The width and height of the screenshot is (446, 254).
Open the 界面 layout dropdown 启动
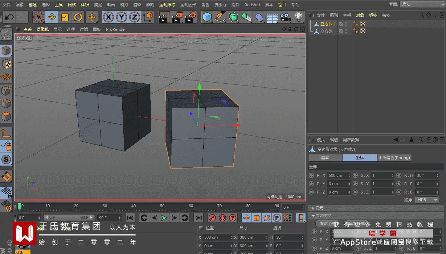(x=422, y=4)
